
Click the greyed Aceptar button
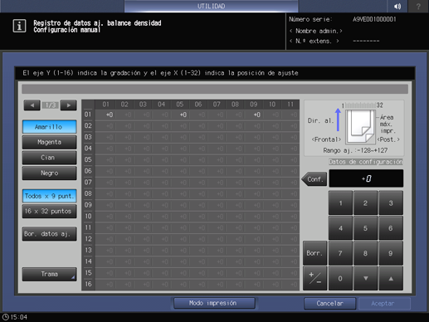tap(384, 304)
